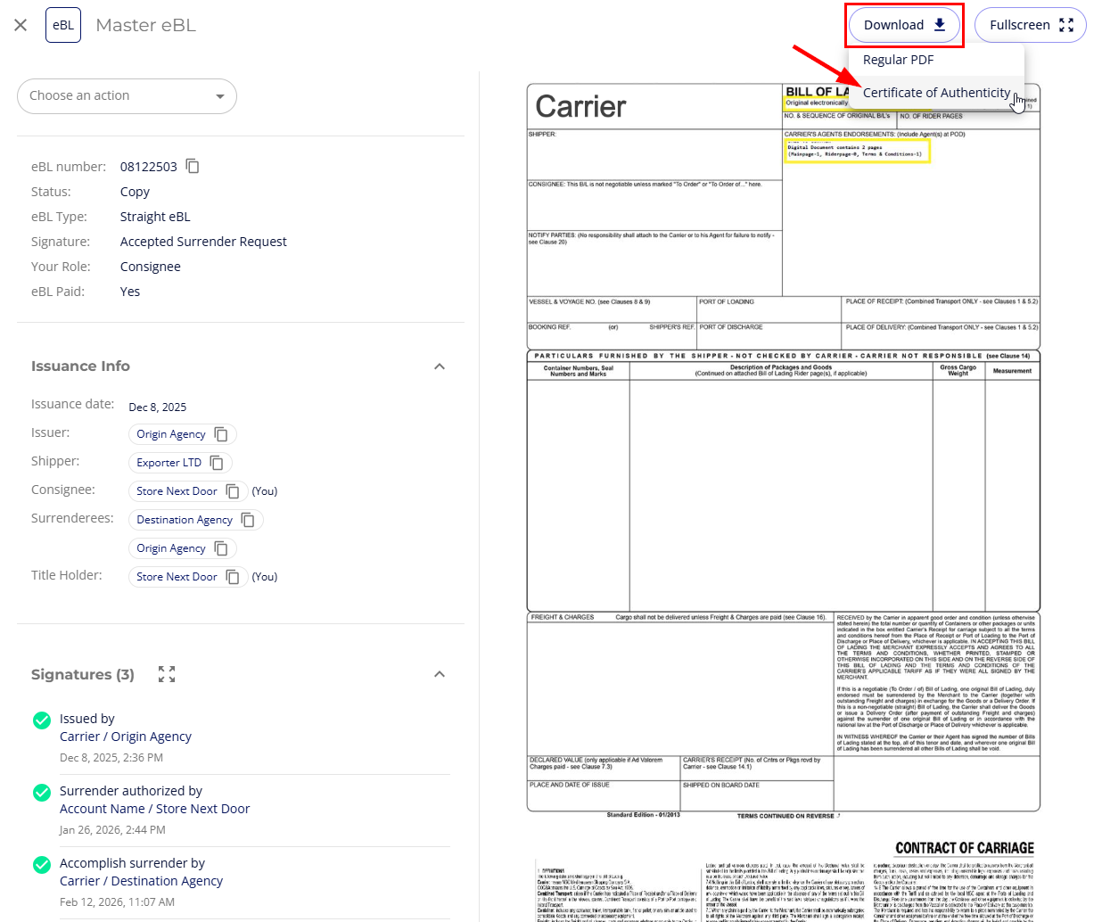Open Carrier / Origin Agency signature link
Screen dimensions: 1102x922
click(126, 737)
